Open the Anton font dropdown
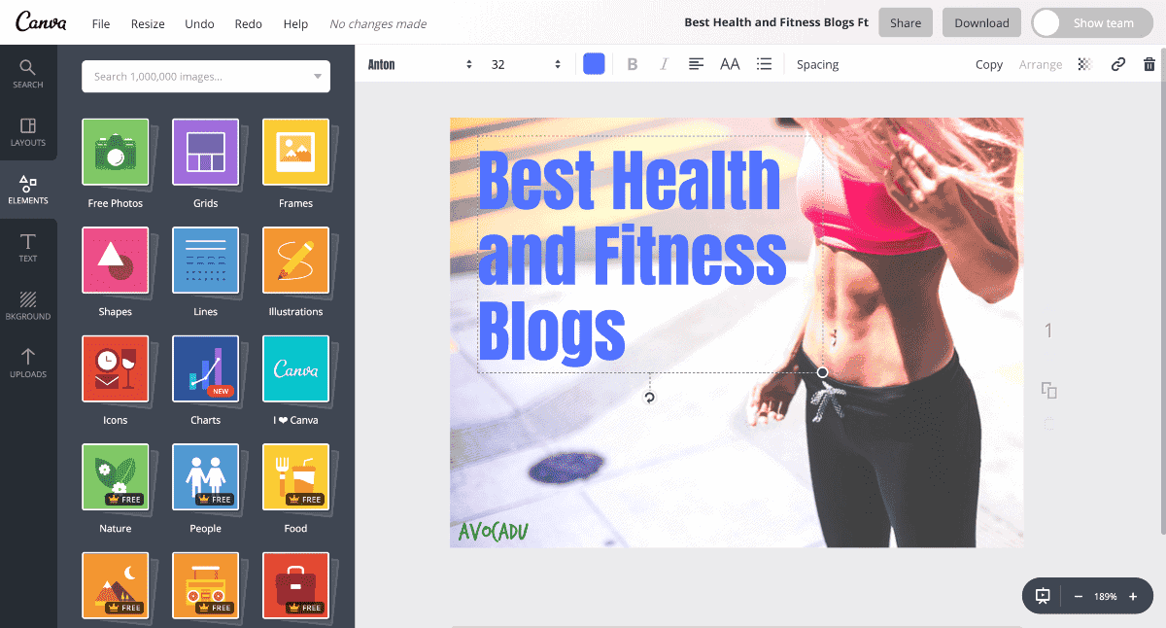 [x=418, y=63]
